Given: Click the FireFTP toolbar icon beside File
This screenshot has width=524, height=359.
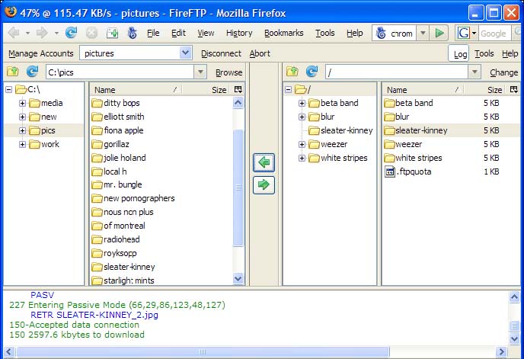Looking at the screenshot, I should pos(133,33).
